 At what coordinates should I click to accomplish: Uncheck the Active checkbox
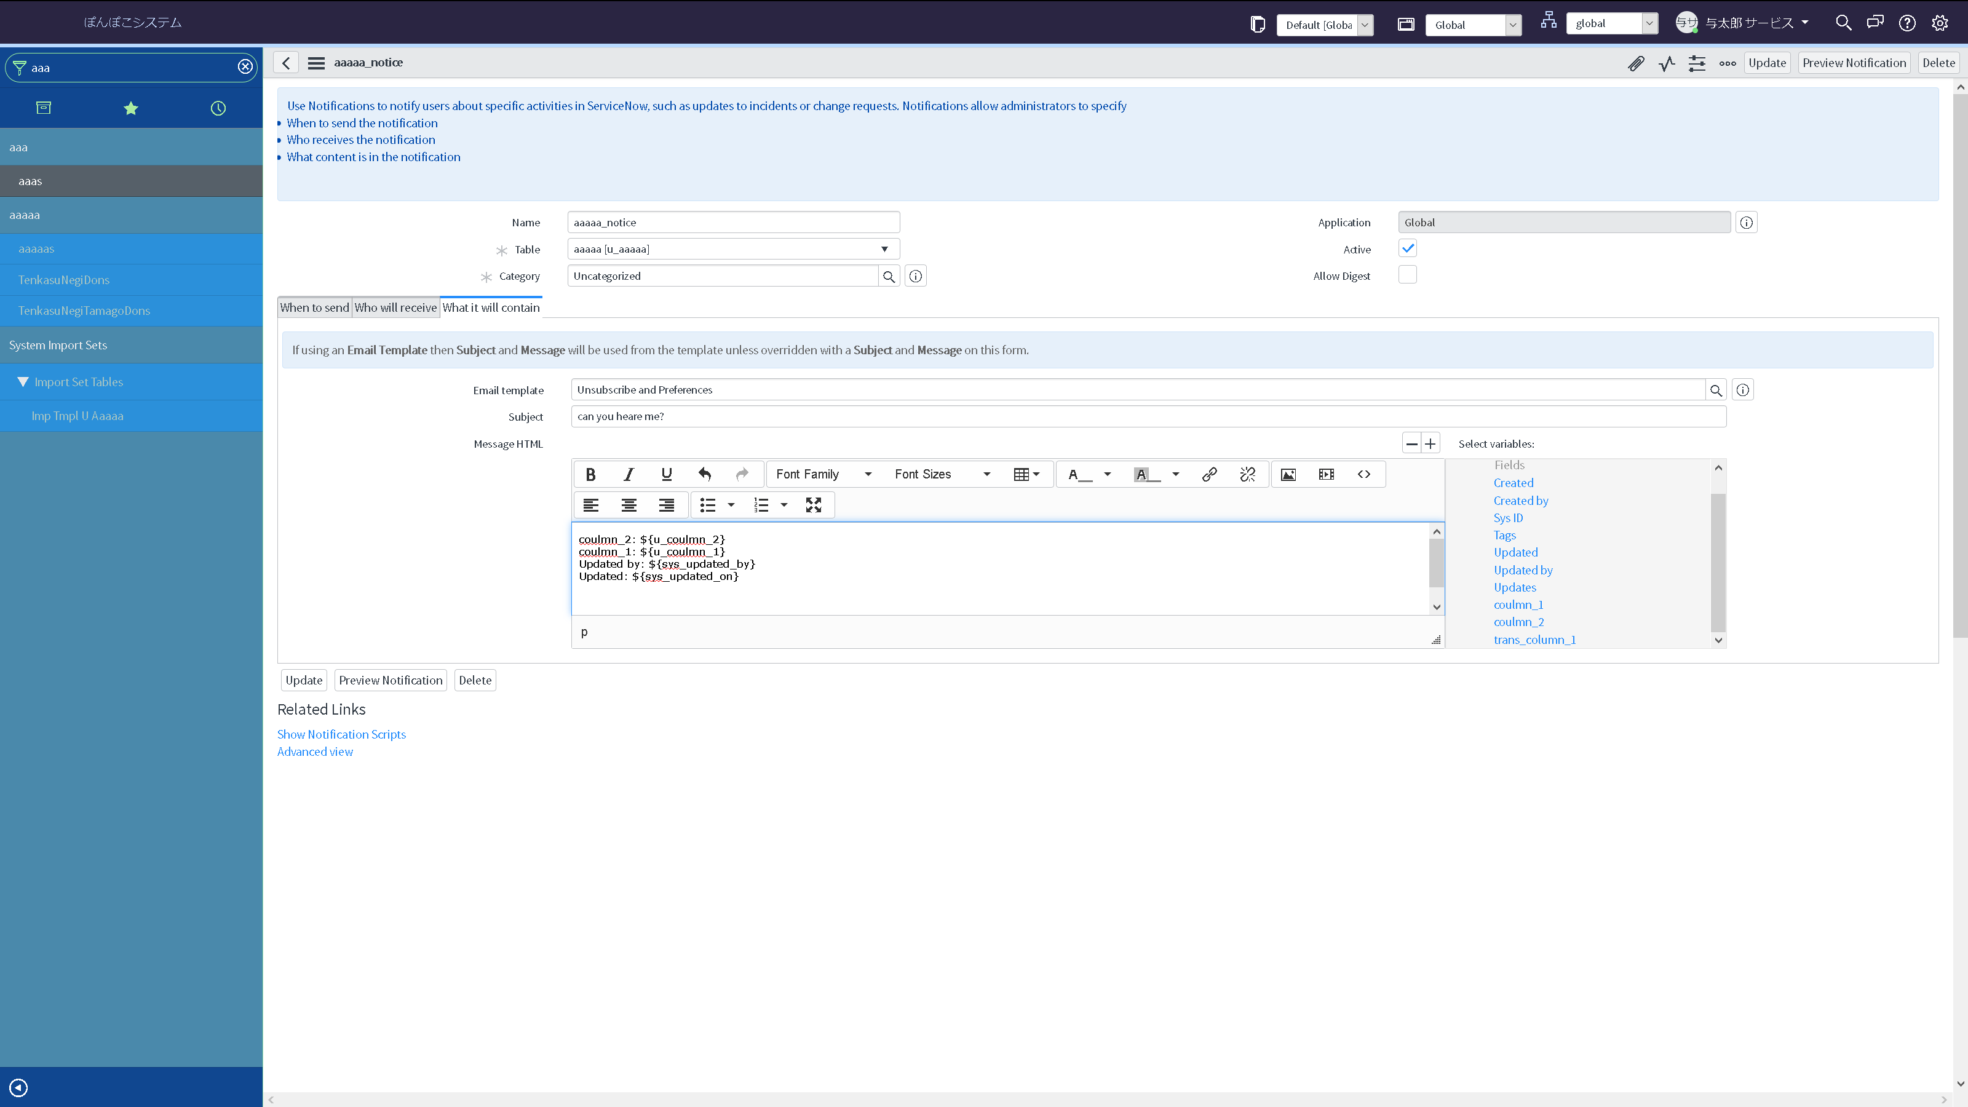1407,248
